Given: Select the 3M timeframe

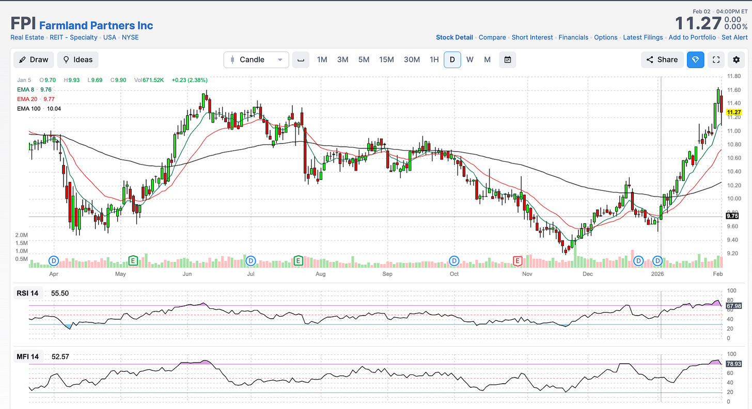Looking at the screenshot, I should (342, 59).
